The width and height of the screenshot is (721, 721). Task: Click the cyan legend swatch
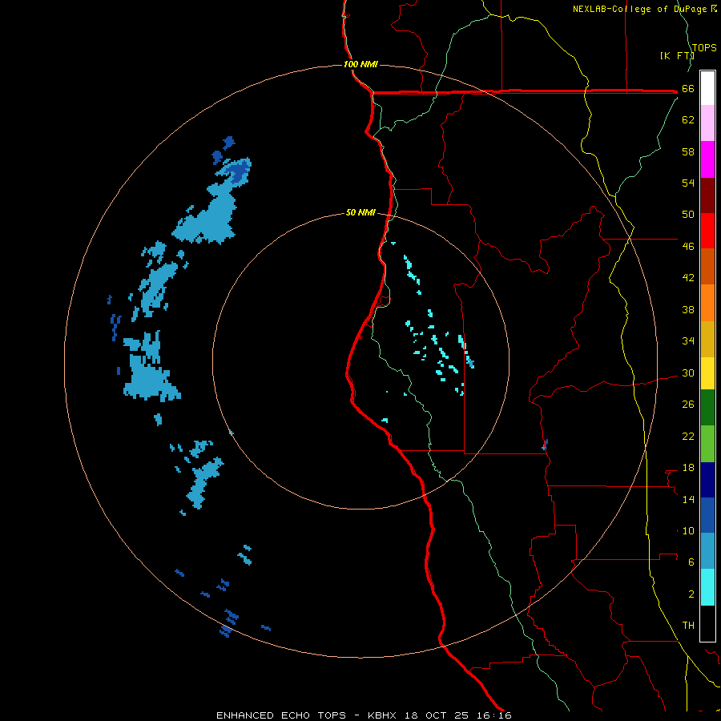point(707,587)
